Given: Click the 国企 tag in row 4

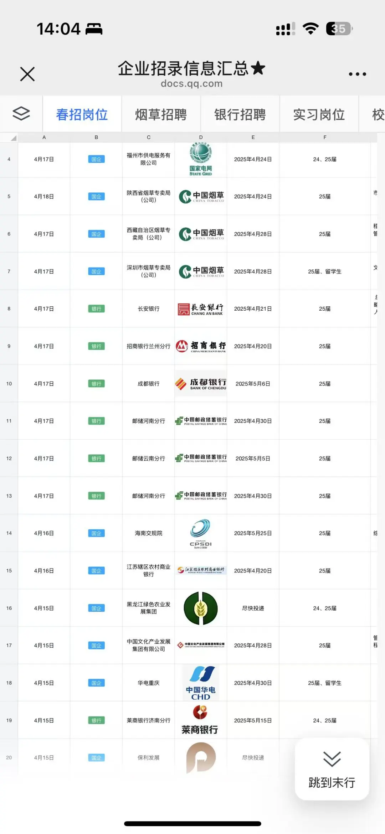Looking at the screenshot, I should pos(96,159).
